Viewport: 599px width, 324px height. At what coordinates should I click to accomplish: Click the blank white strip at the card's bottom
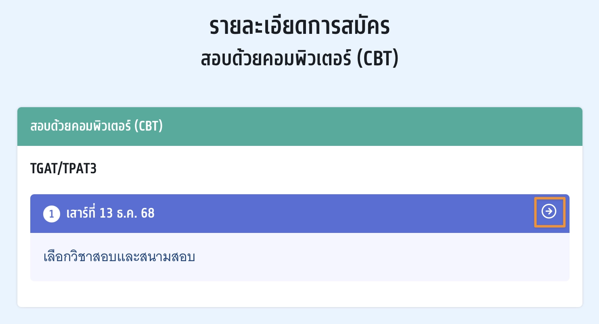[x=299, y=294]
